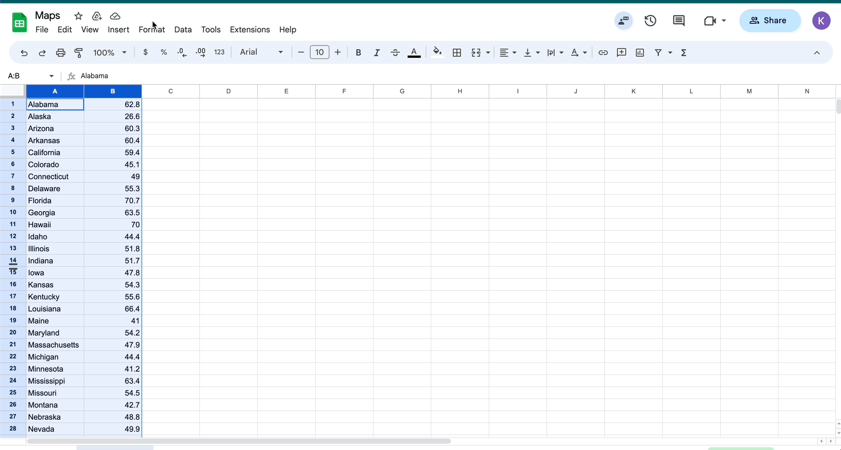Toggle italic formatting
The image size is (841, 450).
376,52
